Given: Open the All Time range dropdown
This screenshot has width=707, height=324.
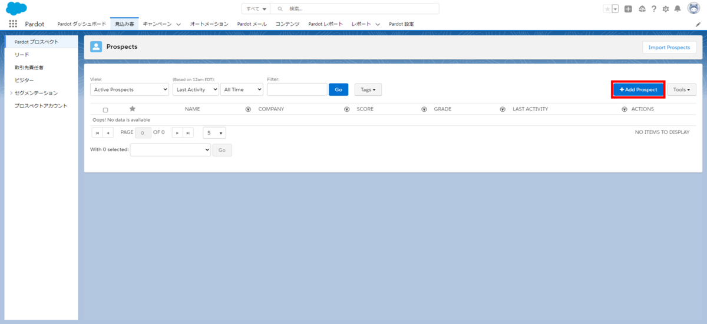Looking at the screenshot, I should click(242, 89).
